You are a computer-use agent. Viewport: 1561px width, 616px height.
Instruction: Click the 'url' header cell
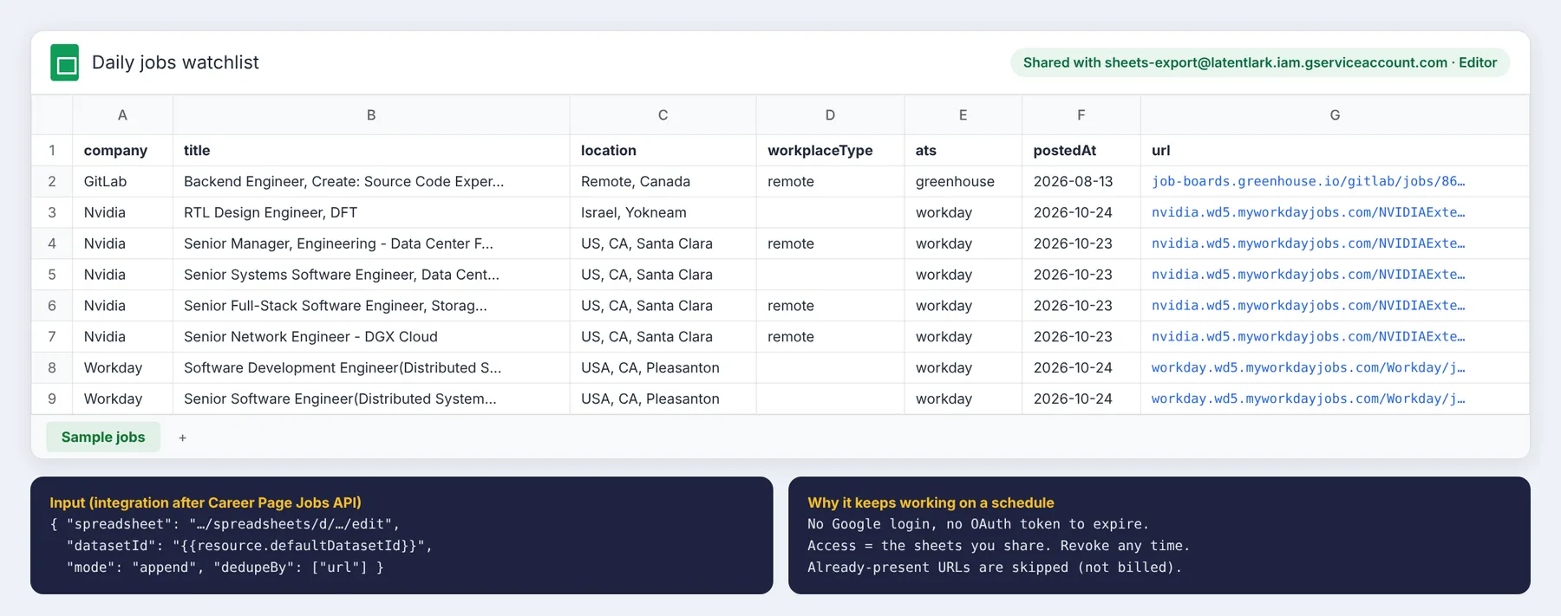[x=1335, y=151]
